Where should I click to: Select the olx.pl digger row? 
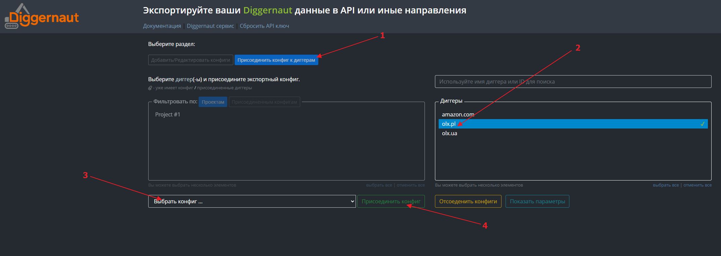pyautogui.click(x=573, y=124)
